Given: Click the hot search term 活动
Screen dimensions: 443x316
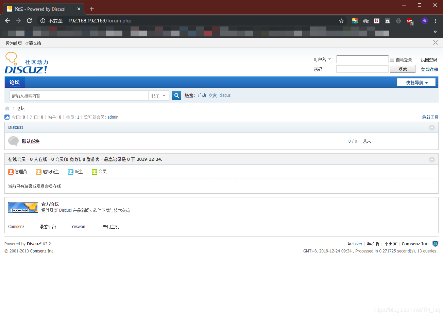Looking at the screenshot, I should coord(202,95).
